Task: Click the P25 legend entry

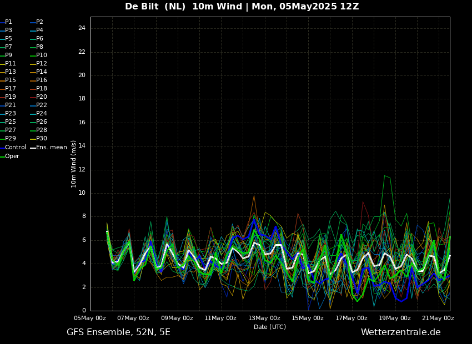Action: pos(11,122)
